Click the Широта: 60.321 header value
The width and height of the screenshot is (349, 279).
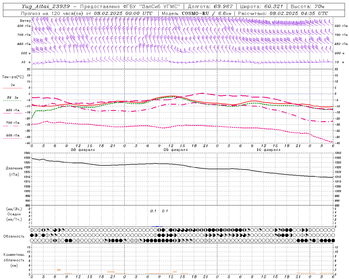click(x=261, y=7)
